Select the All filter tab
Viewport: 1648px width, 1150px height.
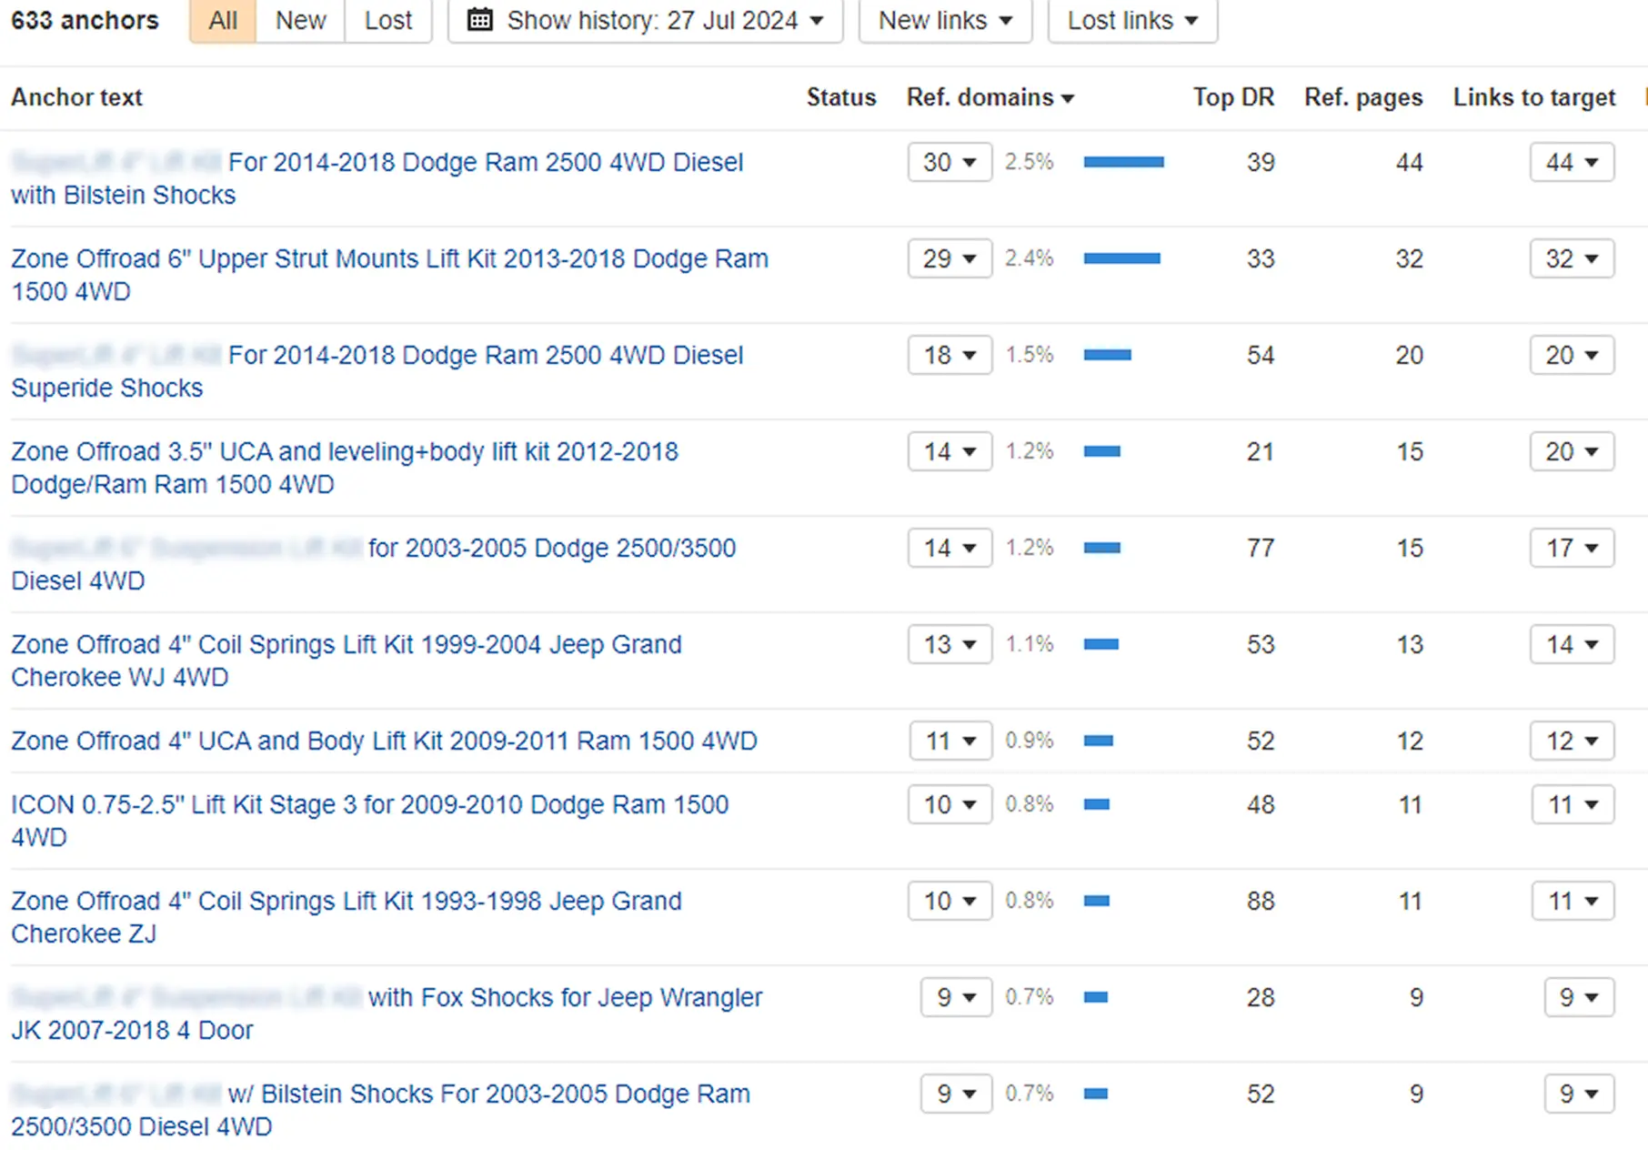(223, 20)
